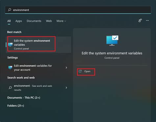
Task: Select 'Edit environment variables for your account'
Action: [x=39, y=68]
